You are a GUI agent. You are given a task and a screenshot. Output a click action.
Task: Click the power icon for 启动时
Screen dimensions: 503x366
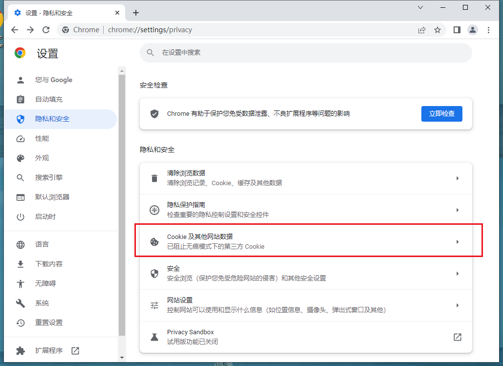(21, 217)
